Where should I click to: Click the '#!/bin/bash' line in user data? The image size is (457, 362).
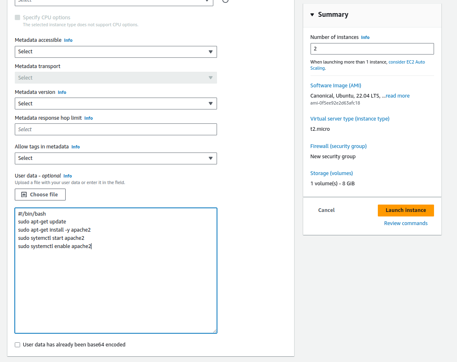(32, 214)
